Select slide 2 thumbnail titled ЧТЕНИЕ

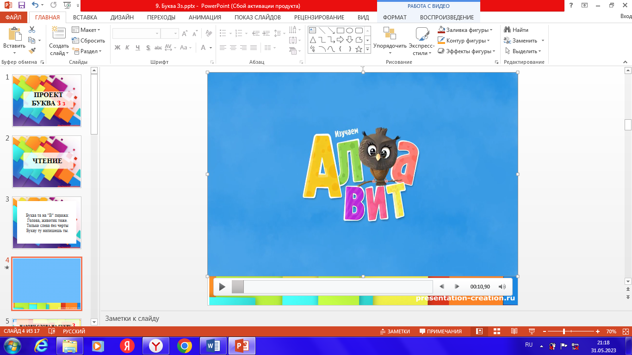click(47, 161)
